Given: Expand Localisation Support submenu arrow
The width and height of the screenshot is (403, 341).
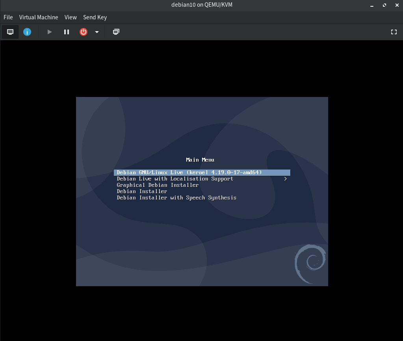Looking at the screenshot, I should point(286,179).
